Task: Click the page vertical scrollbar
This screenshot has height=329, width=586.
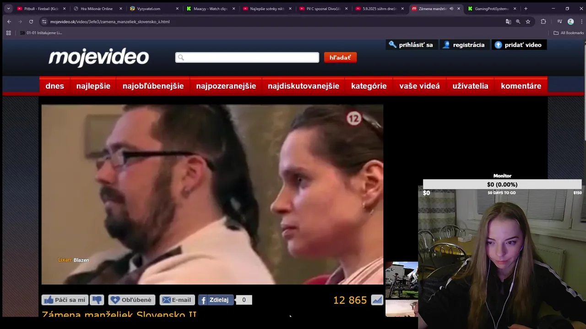Action: [x=585, y=91]
